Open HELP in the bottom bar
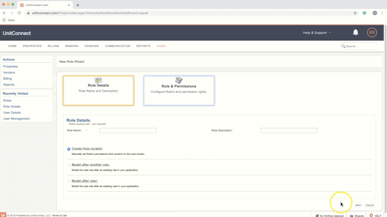 point(376,215)
